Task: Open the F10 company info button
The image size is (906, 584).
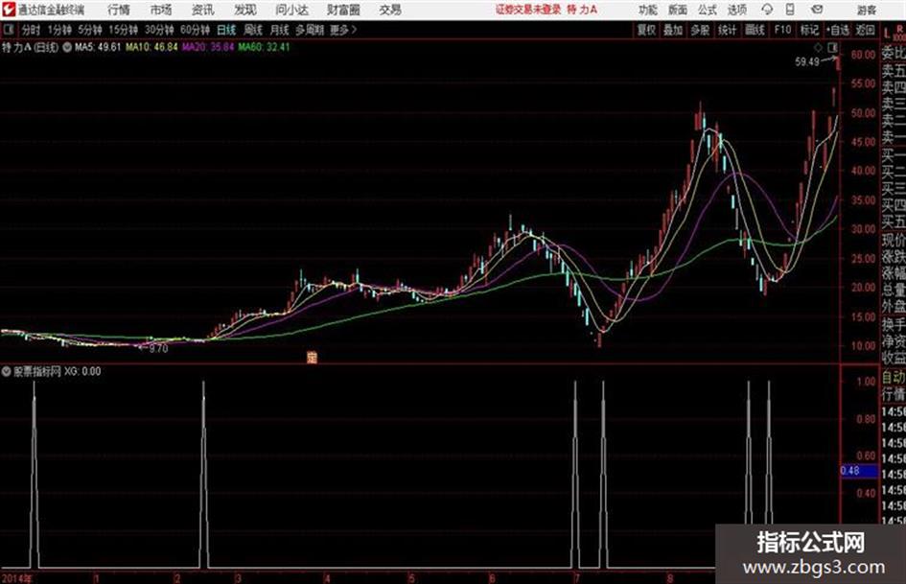Action: pos(782,30)
